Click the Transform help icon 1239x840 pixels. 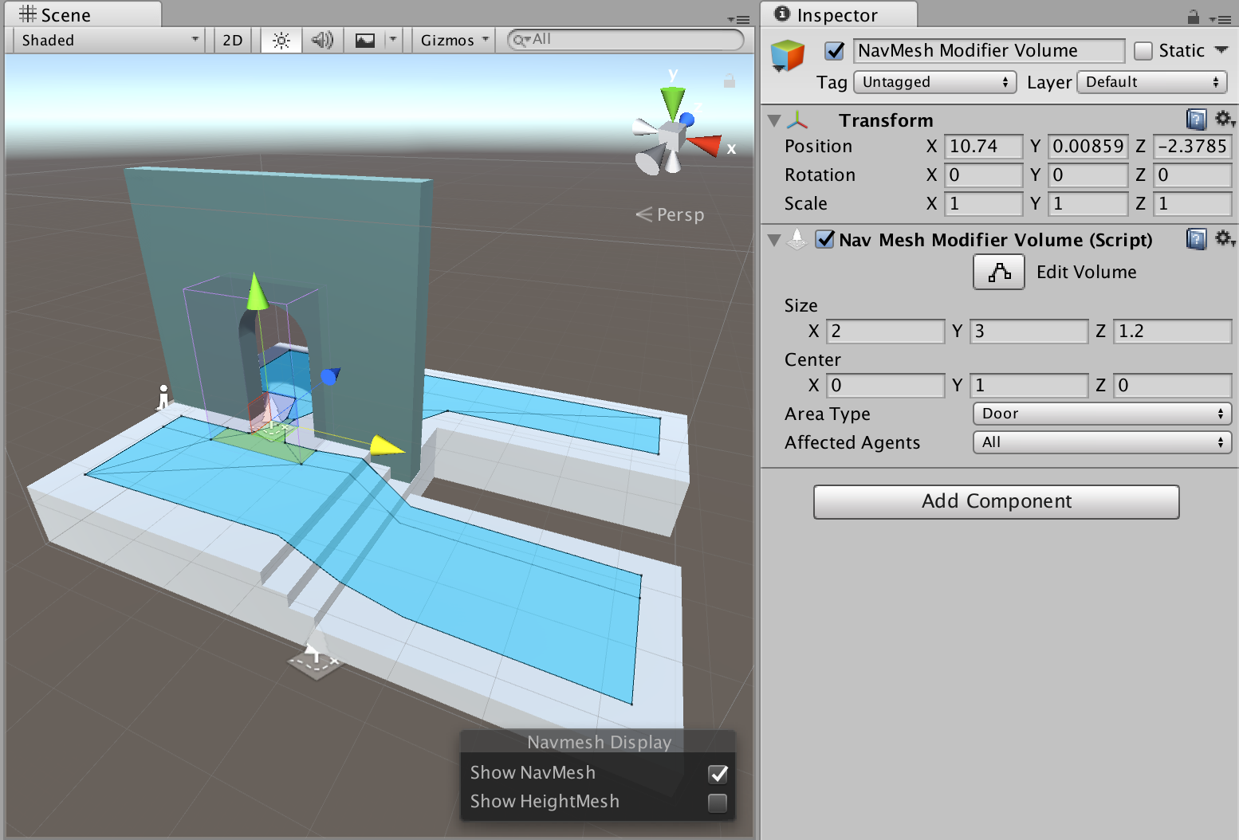coord(1196,120)
